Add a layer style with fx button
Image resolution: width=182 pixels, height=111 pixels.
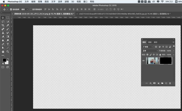(150, 83)
